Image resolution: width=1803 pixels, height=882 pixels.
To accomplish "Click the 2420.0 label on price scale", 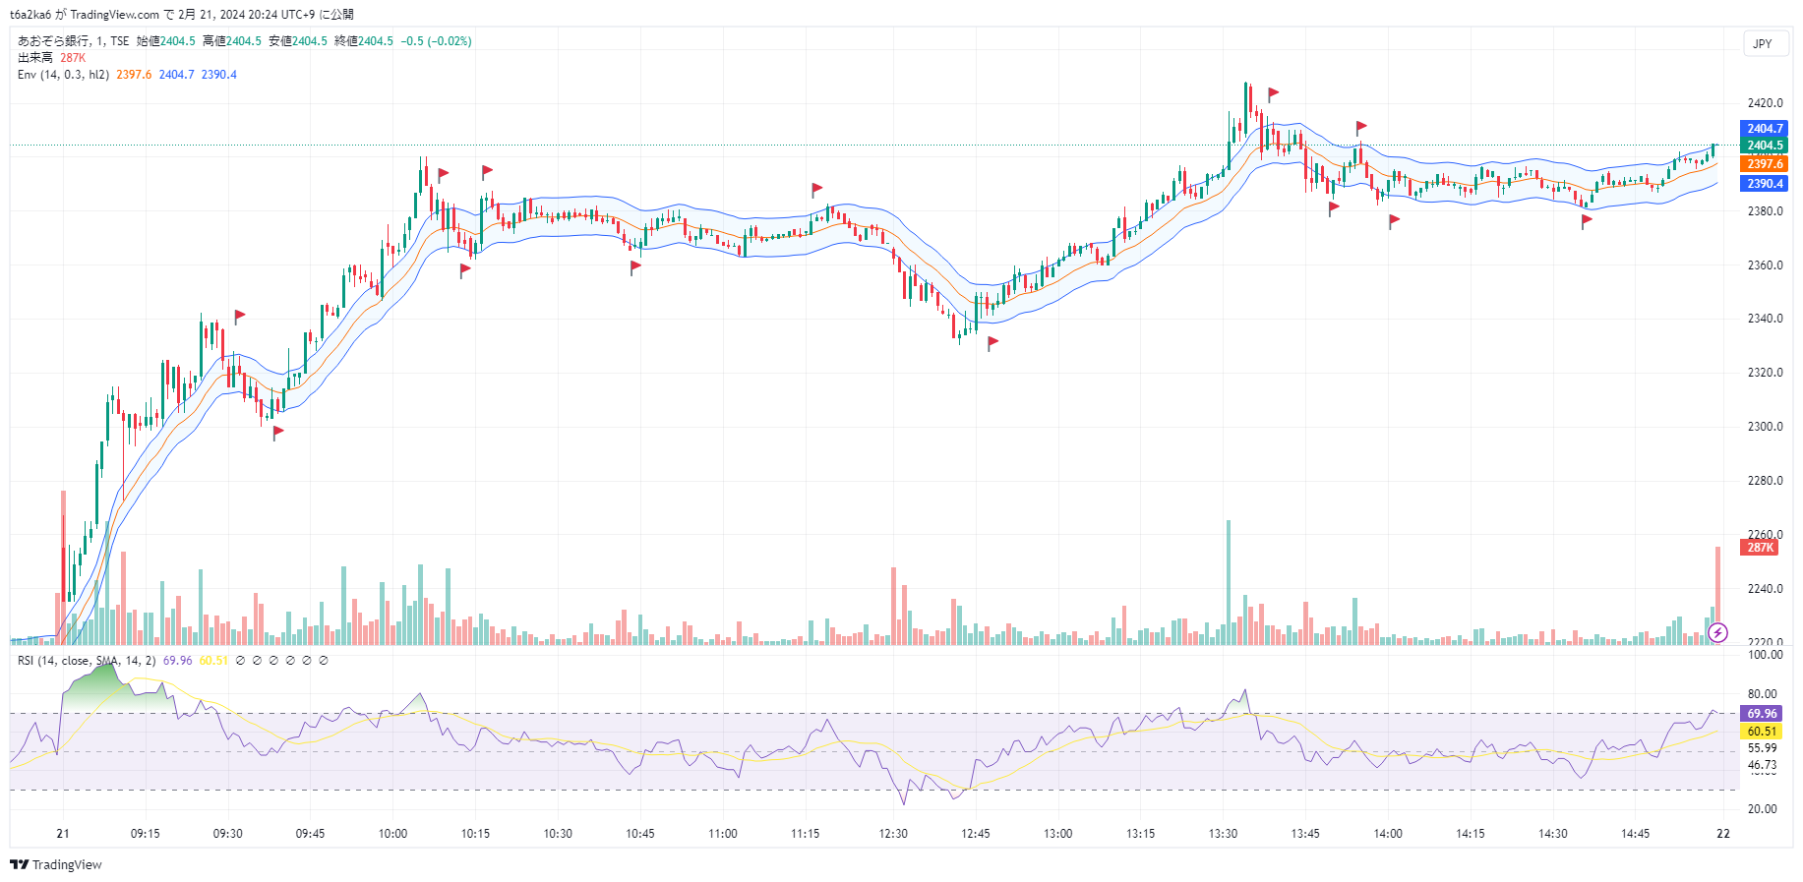I will point(1765,103).
